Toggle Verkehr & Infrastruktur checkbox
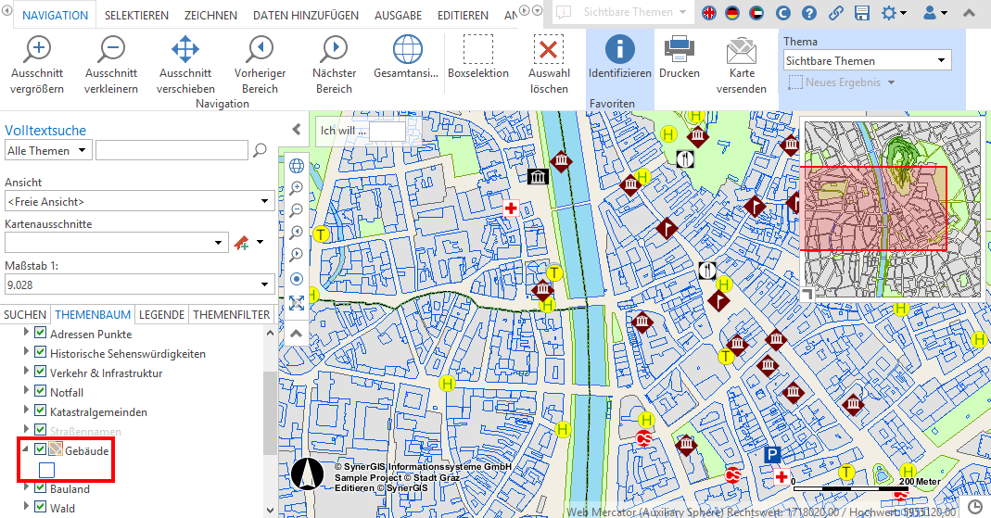The width and height of the screenshot is (991, 518). click(x=41, y=372)
